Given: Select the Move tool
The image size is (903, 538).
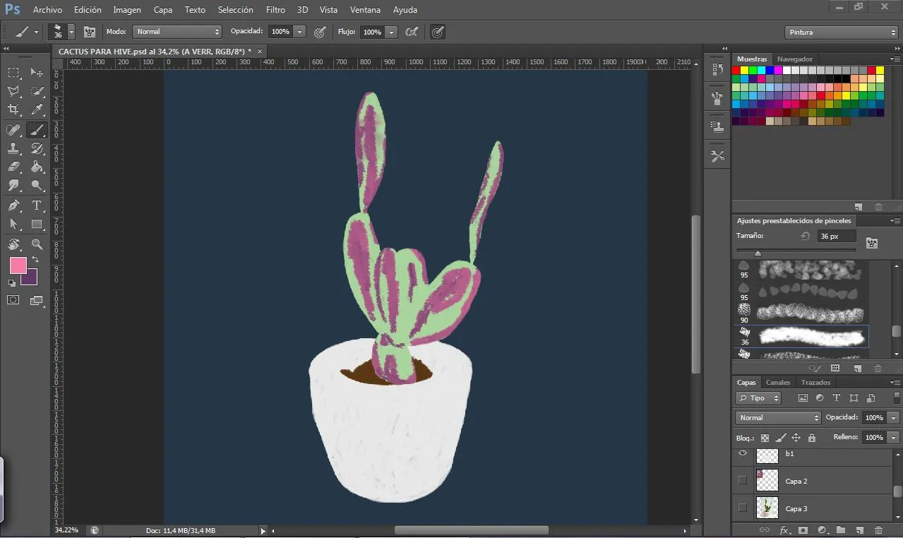Looking at the screenshot, I should [x=37, y=73].
